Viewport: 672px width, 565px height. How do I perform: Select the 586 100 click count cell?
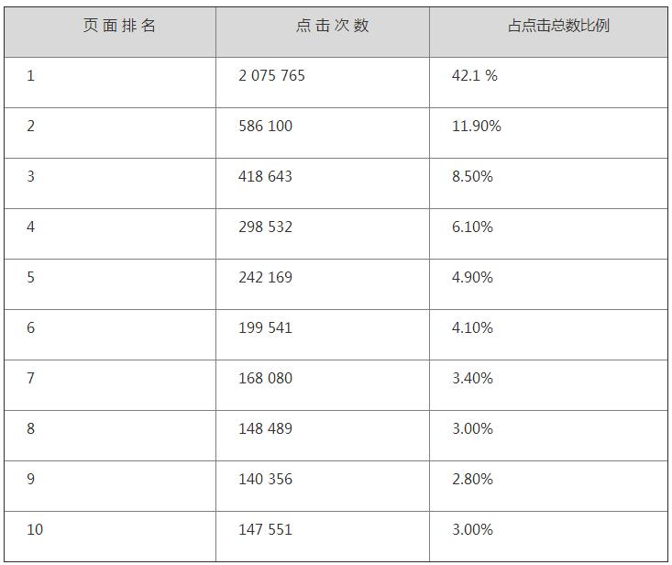coord(265,127)
